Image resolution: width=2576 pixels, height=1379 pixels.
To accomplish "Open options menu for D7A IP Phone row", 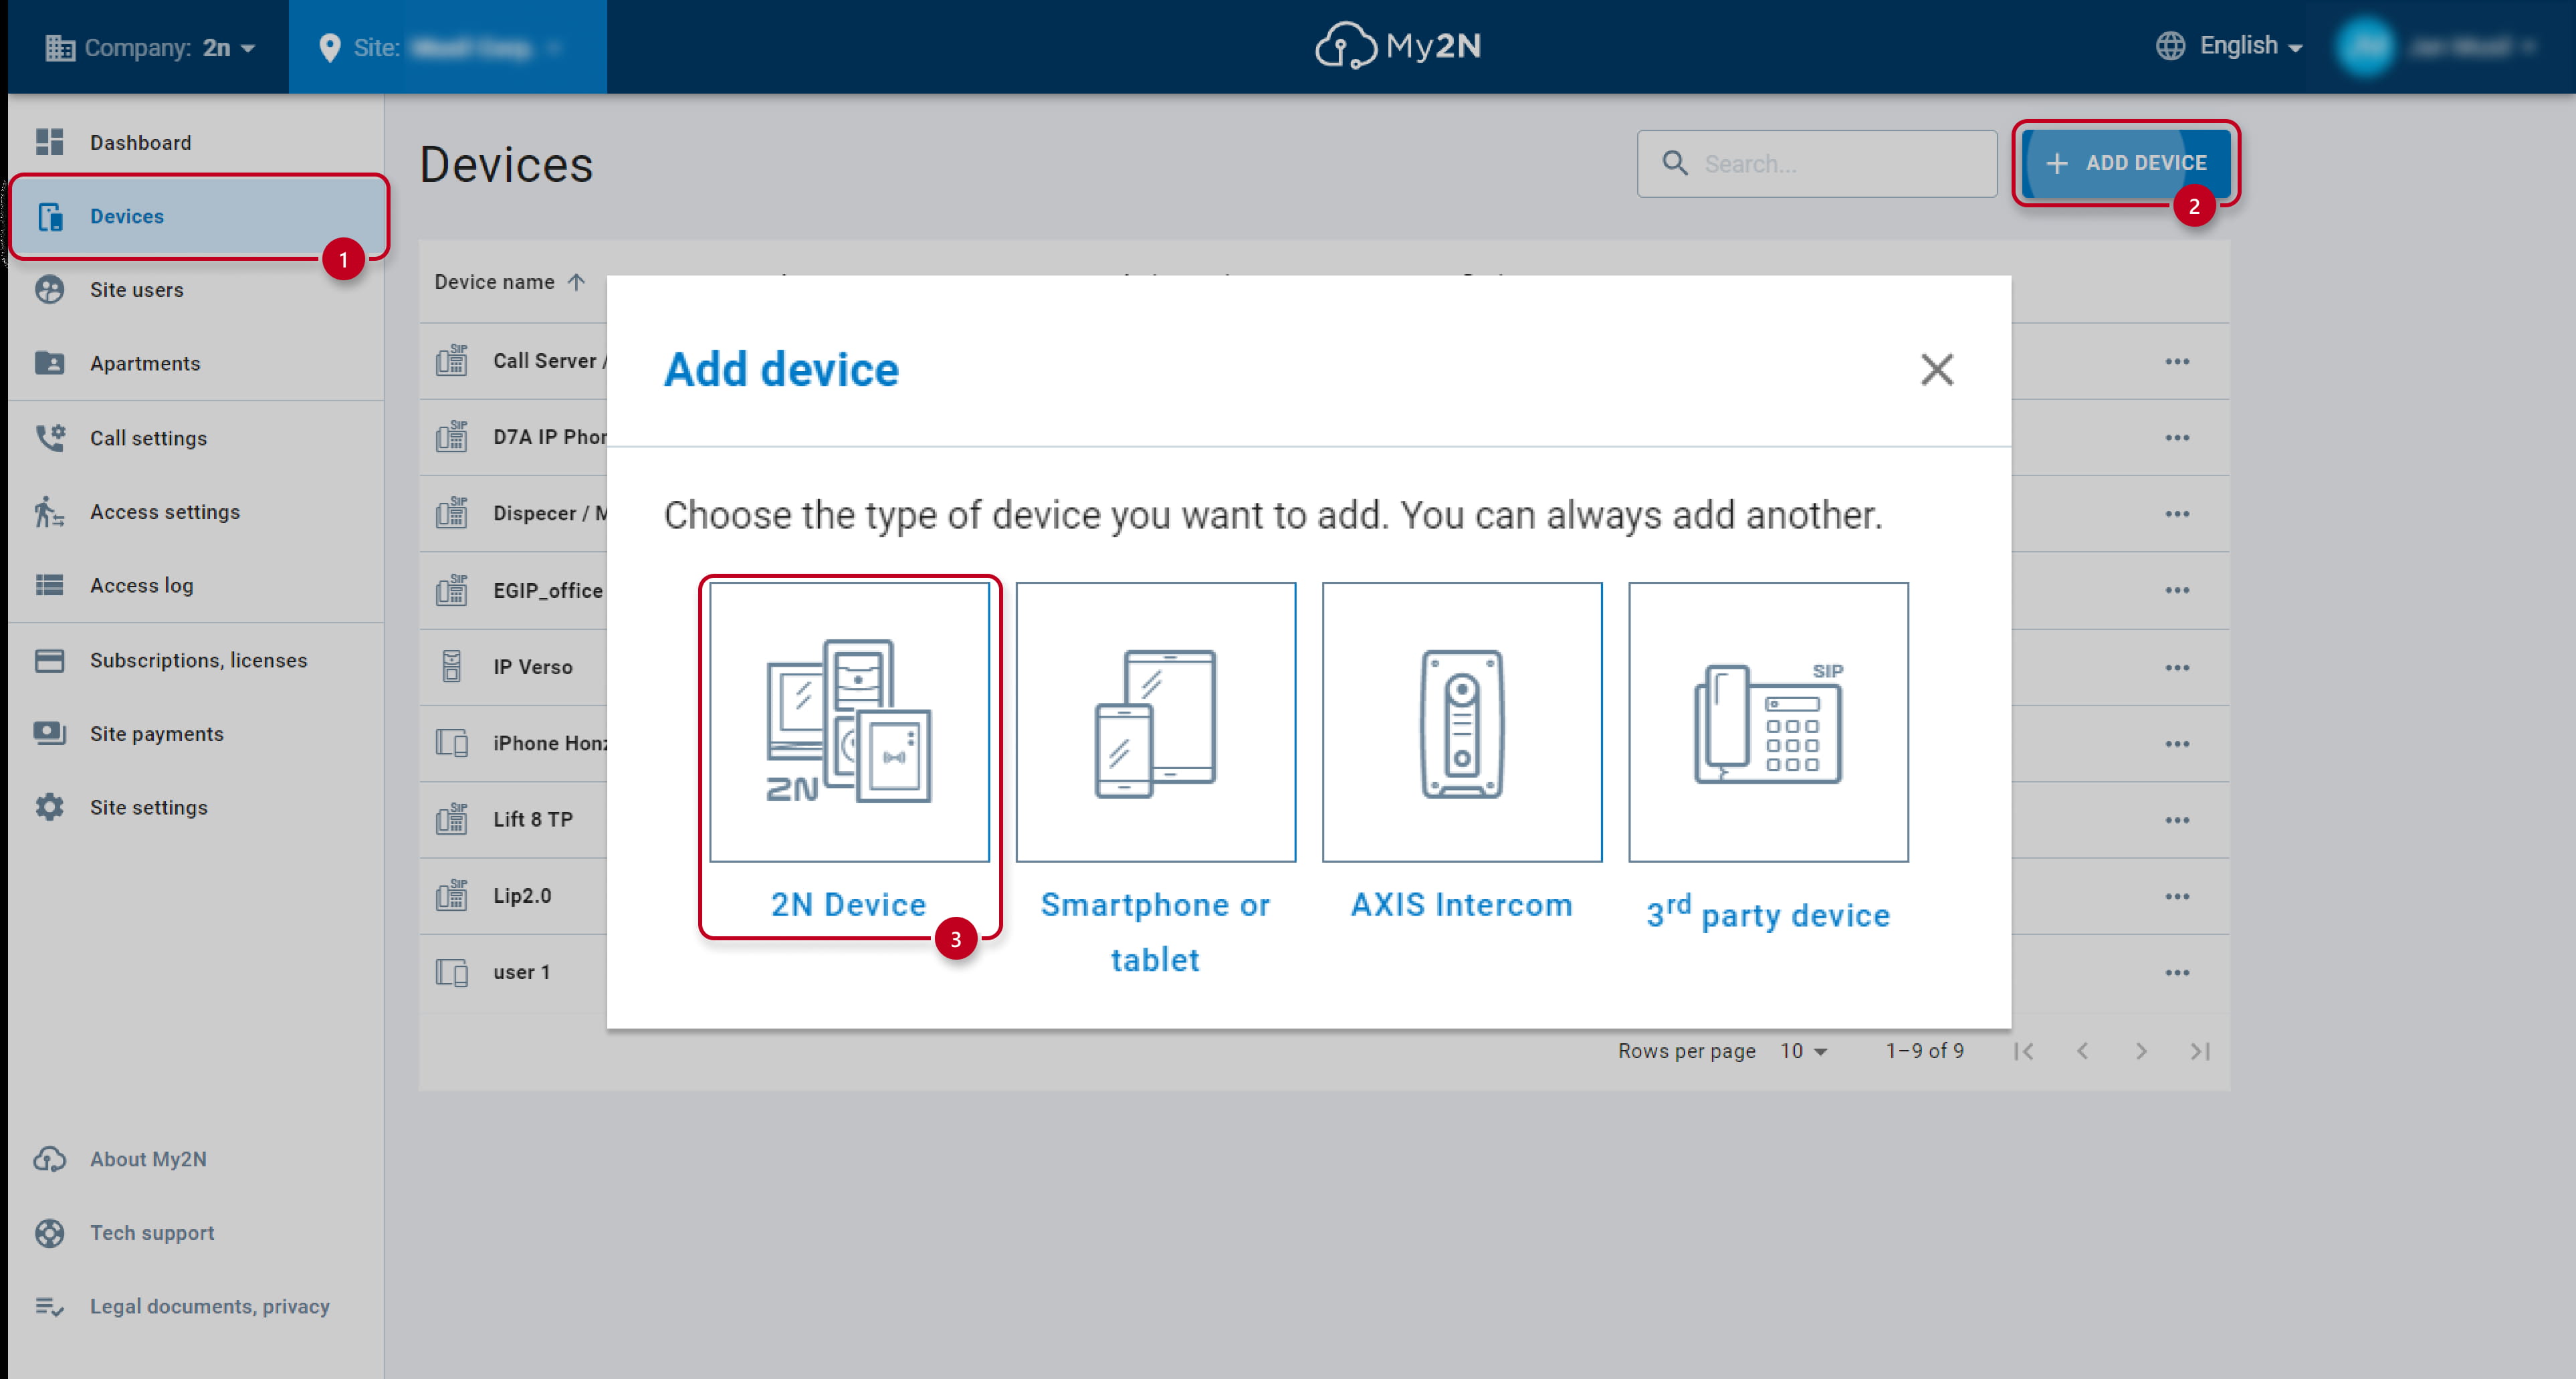I will coord(2177,437).
